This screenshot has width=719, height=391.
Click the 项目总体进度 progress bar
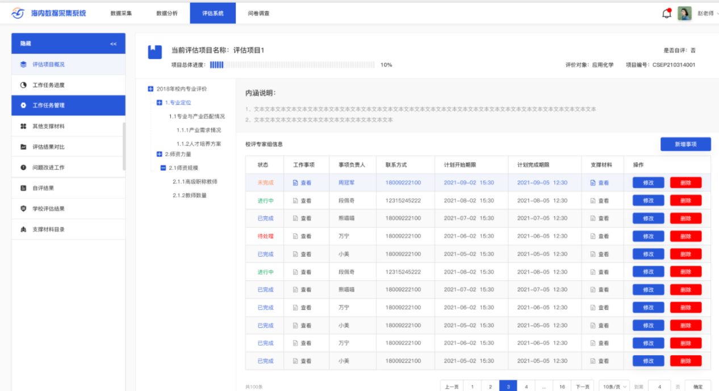click(x=292, y=65)
